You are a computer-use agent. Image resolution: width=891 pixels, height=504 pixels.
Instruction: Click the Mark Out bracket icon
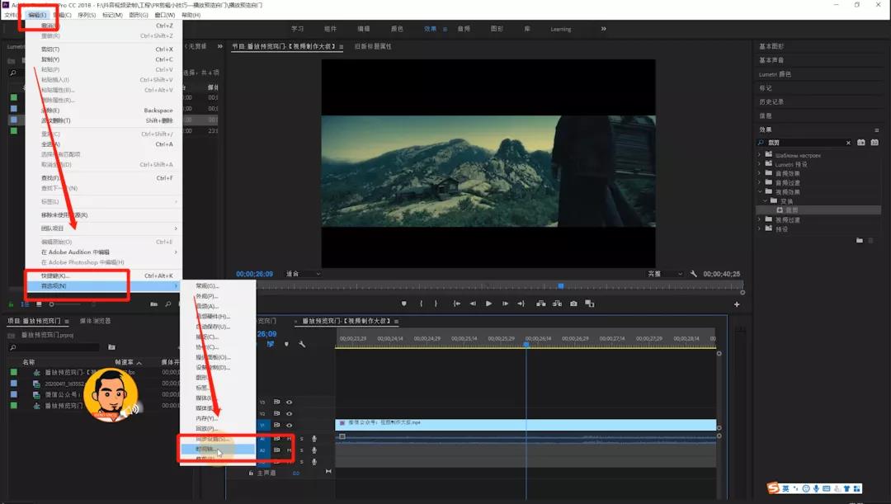pos(436,304)
